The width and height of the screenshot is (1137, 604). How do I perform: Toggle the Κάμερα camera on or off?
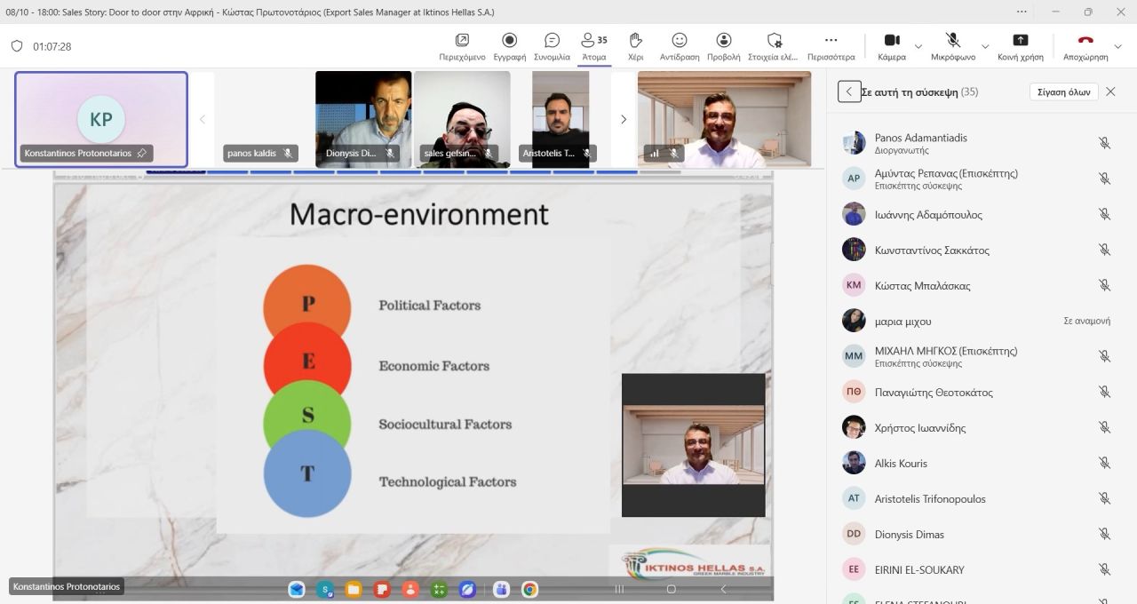[x=892, y=46]
